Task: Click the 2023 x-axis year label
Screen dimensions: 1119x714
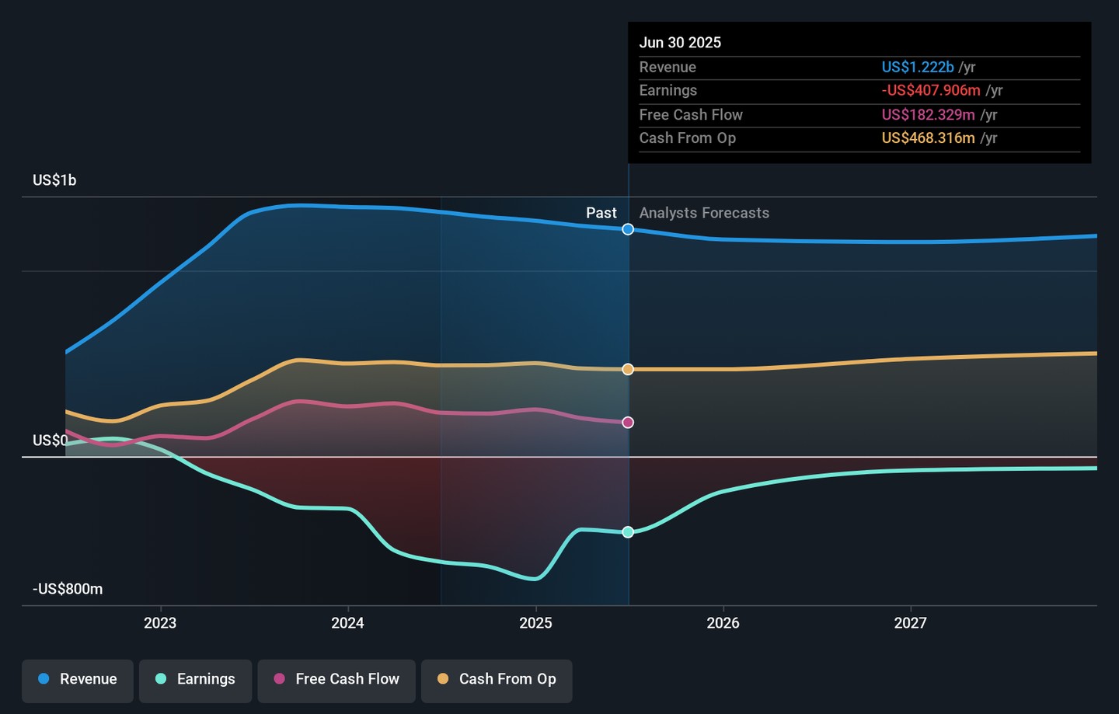Action: [160, 623]
